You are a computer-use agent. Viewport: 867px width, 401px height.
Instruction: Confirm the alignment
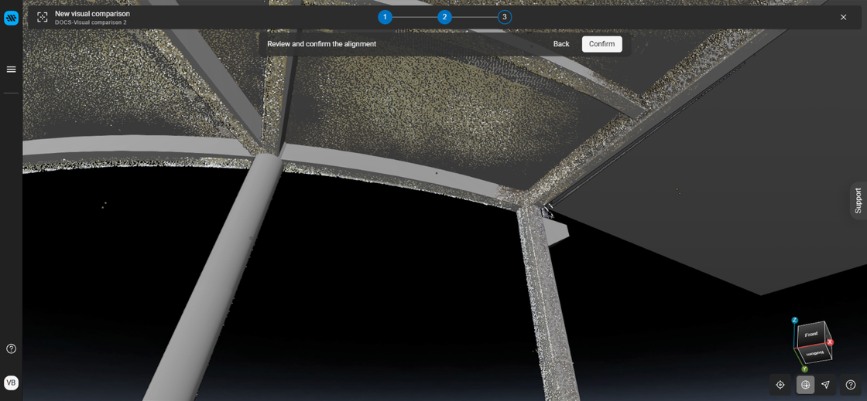pyautogui.click(x=601, y=44)
